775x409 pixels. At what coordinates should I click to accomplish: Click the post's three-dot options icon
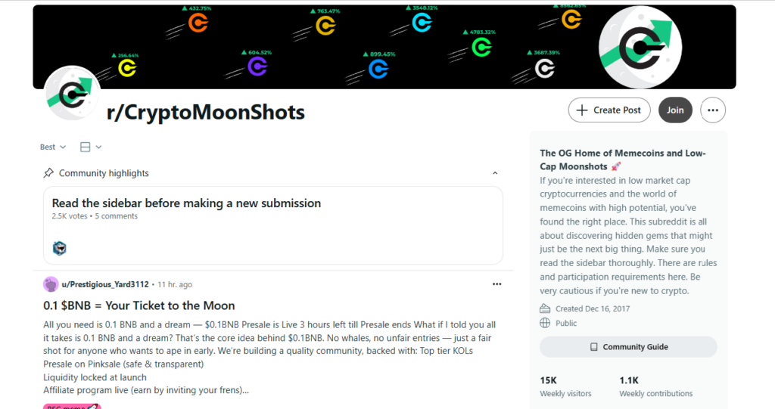[x=496, y=284]
